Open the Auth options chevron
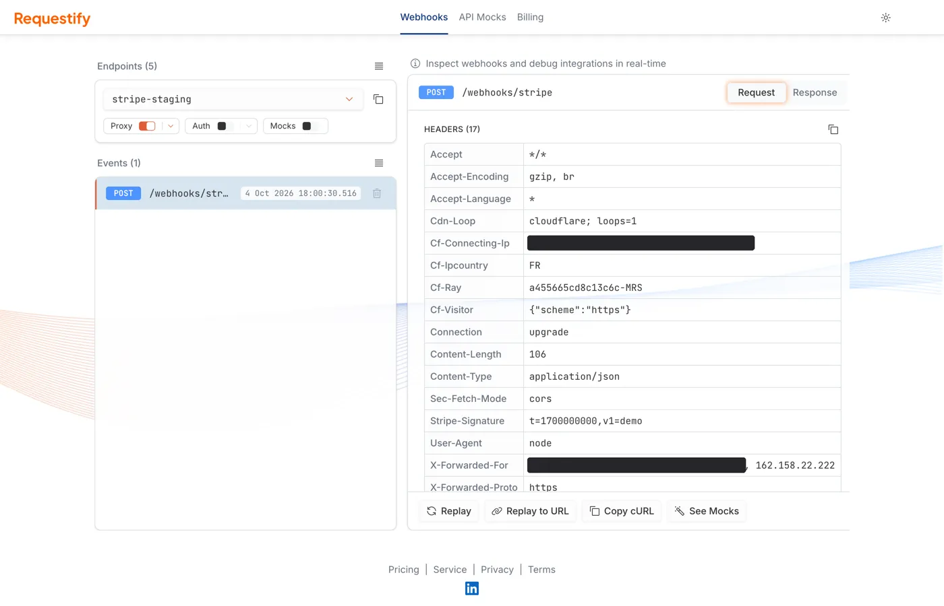This screenshot has width=944, height=606. pyautogui.click(x=249, y=126)
